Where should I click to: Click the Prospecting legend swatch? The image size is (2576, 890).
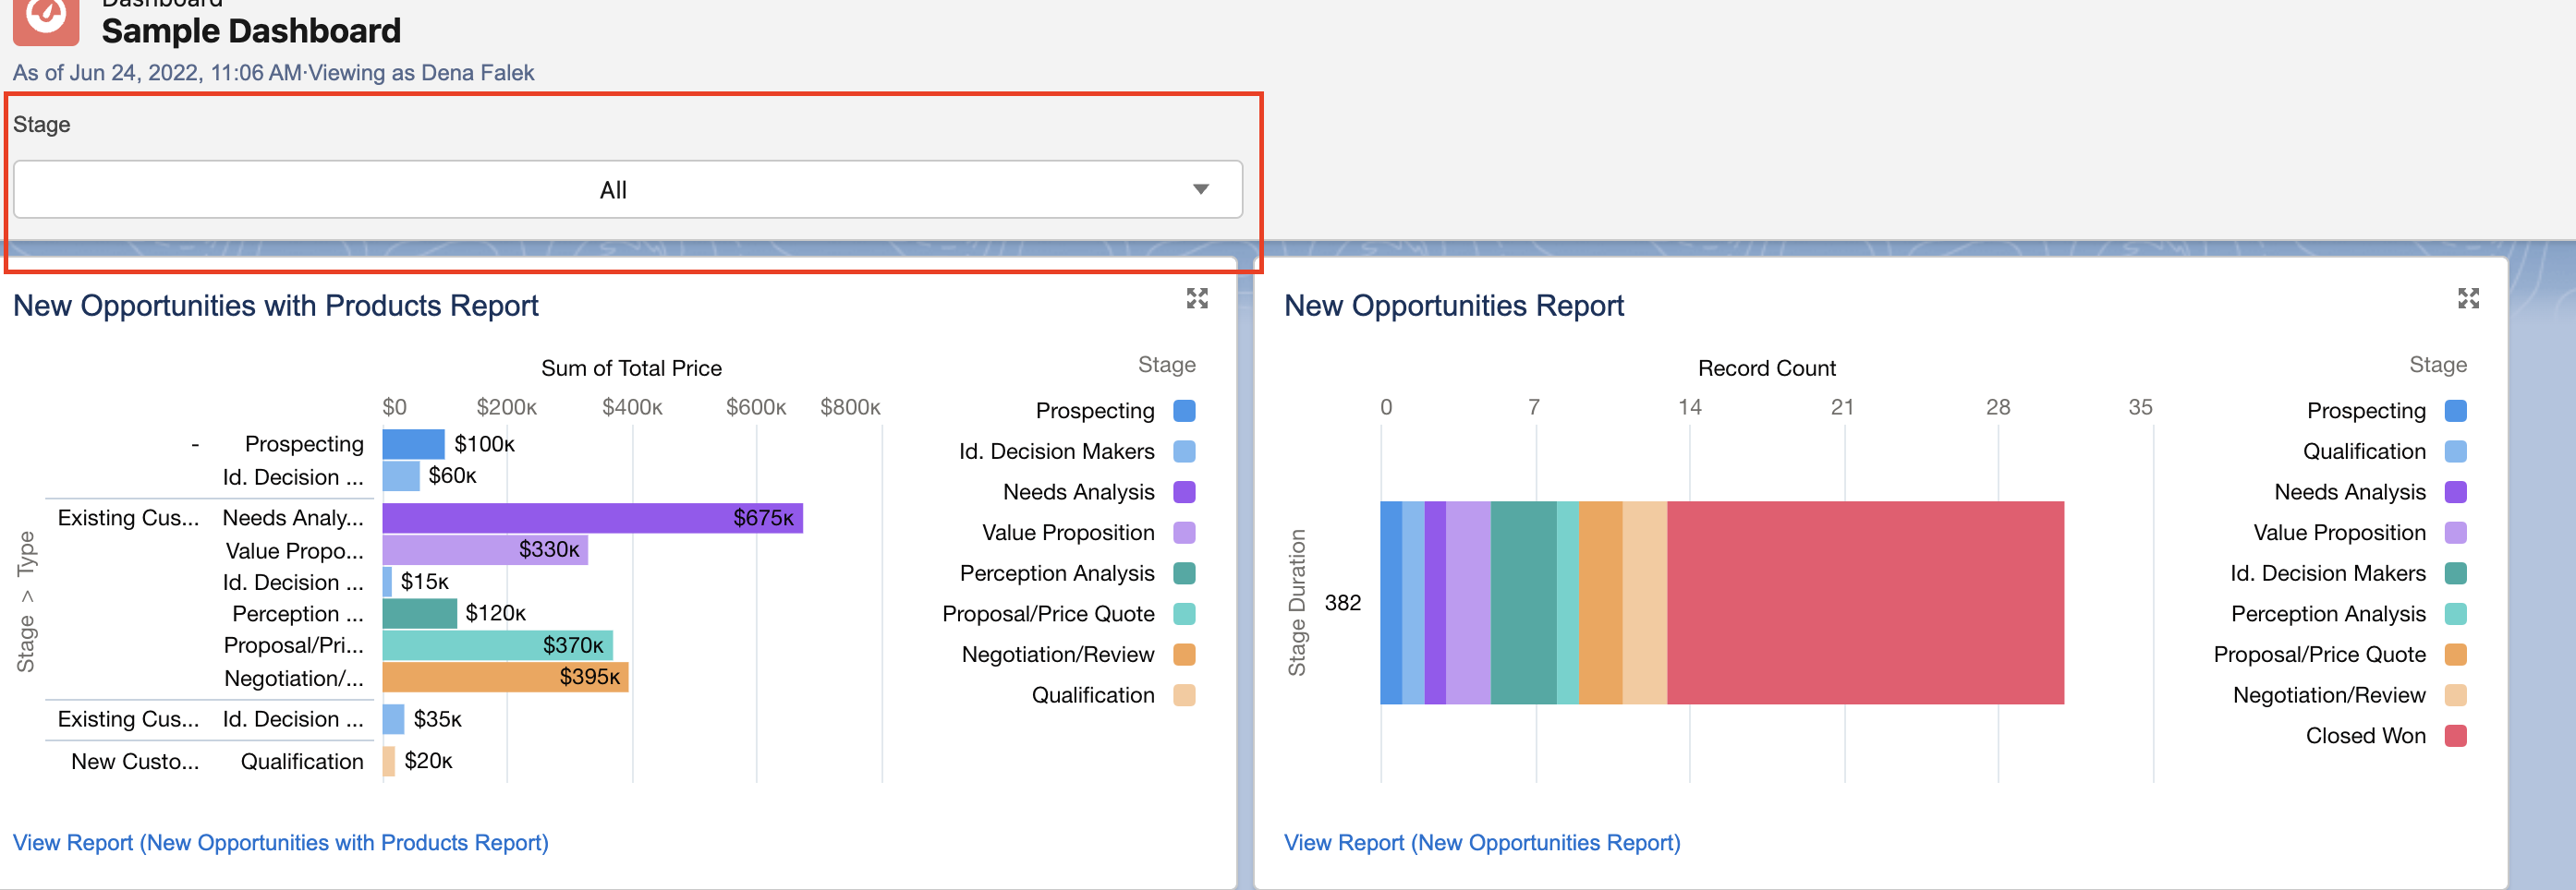pos(1183,410)
